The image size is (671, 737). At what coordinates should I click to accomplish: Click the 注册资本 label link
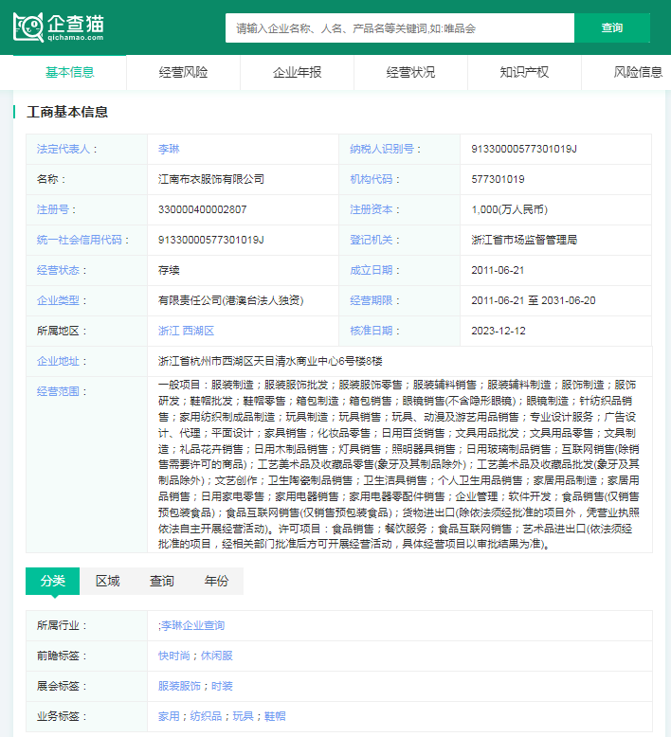(x=371, y=209)
